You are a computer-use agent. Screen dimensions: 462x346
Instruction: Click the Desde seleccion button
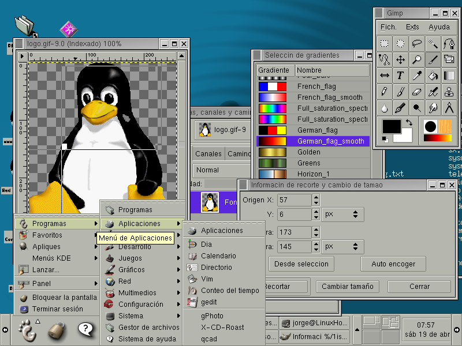click(301, 264)
